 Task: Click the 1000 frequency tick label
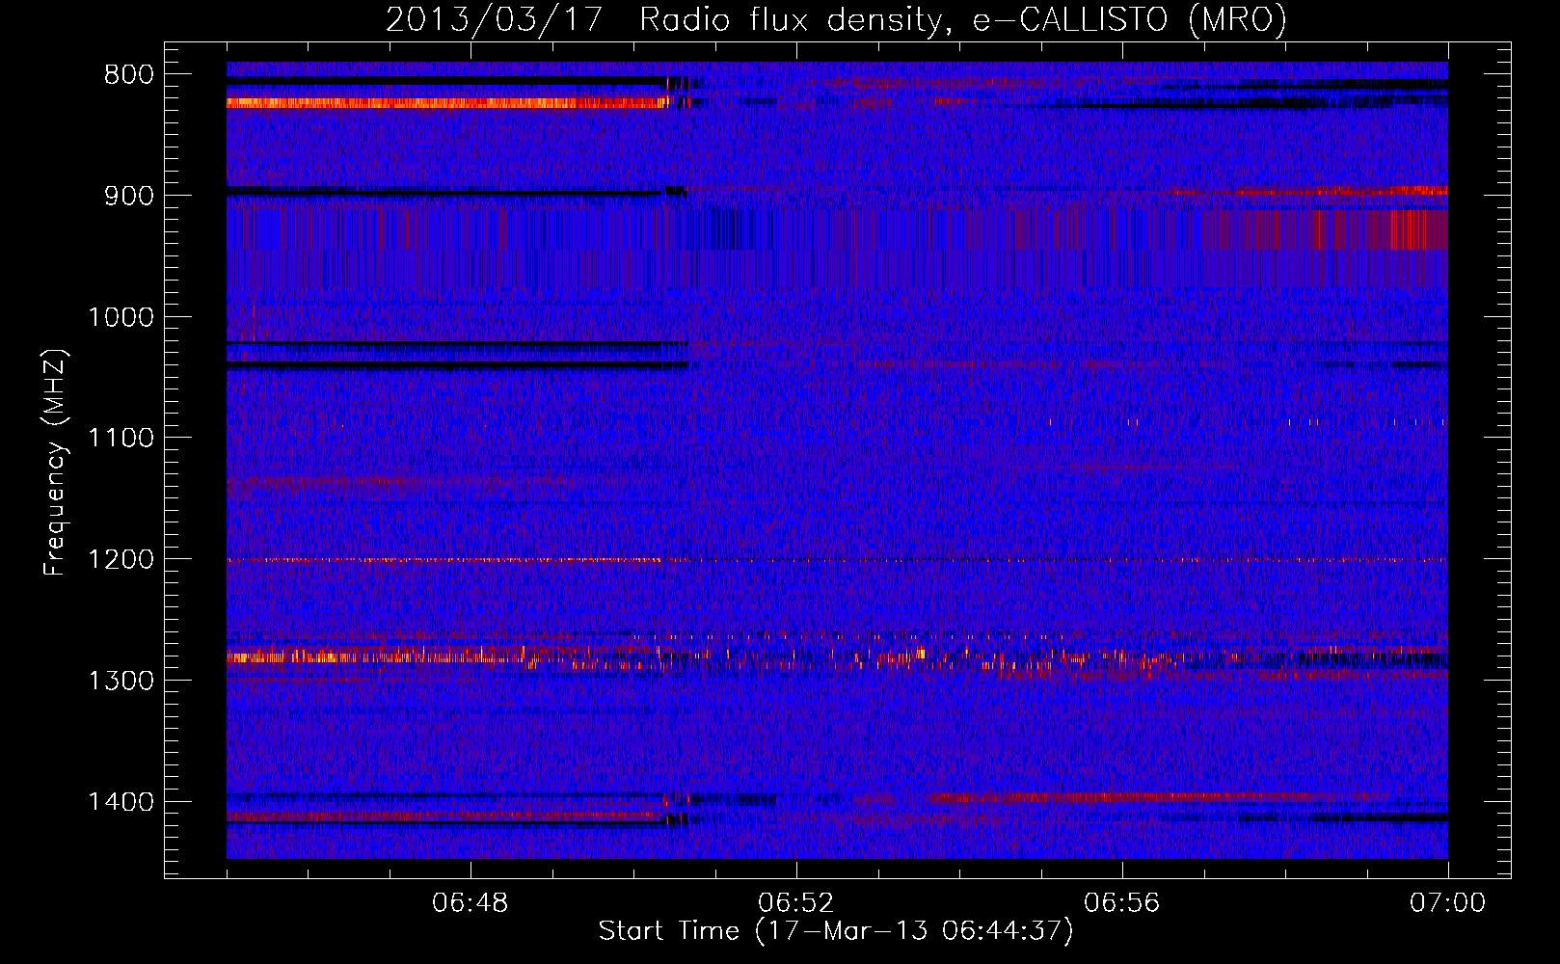coord(121,317)
